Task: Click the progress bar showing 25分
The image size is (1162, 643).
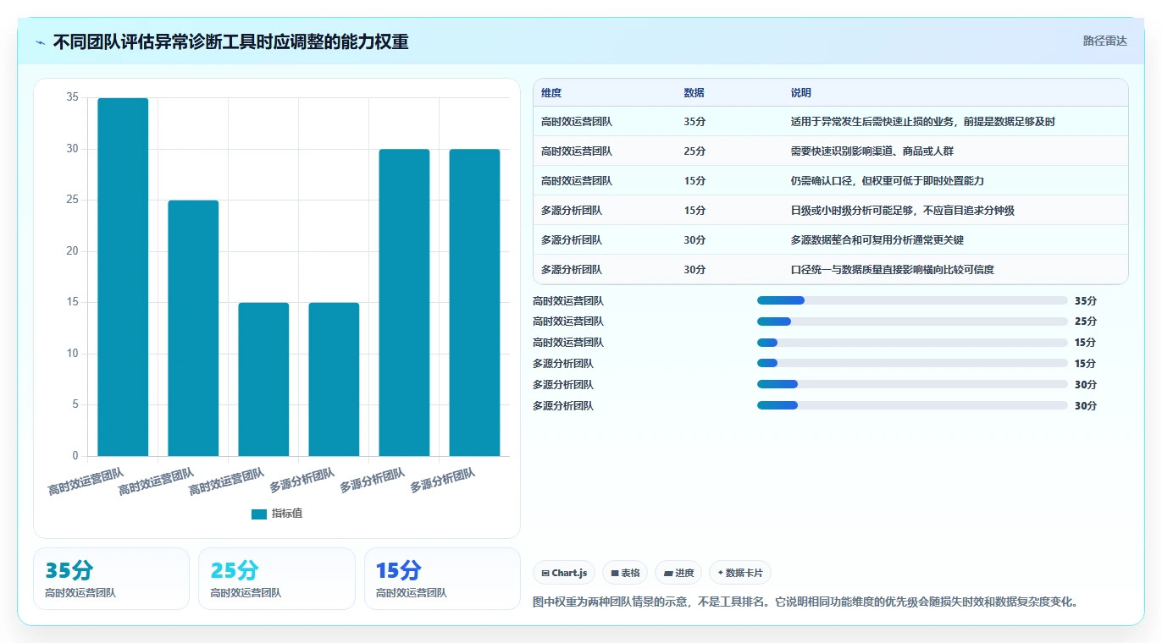Action: (x=912, y=321)
